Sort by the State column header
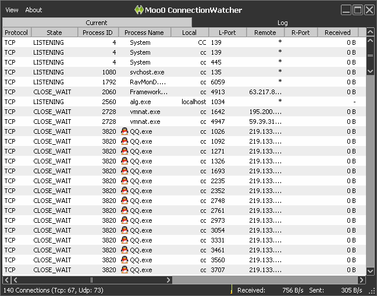Screen dimensions: 377x296 54,33
